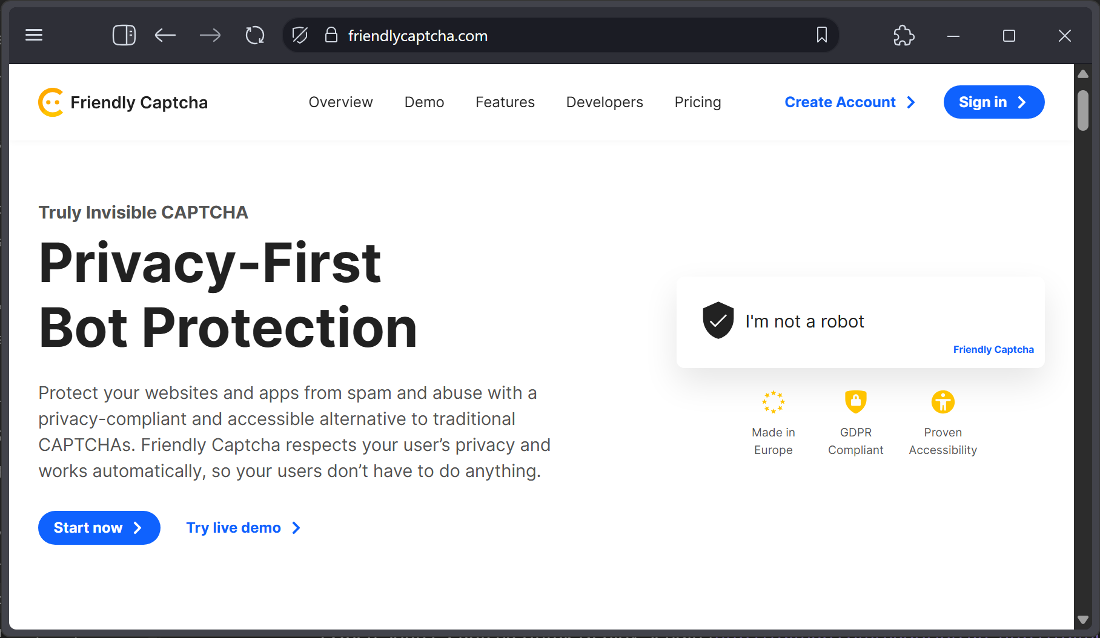Click the Create Account link

point(850,102)
